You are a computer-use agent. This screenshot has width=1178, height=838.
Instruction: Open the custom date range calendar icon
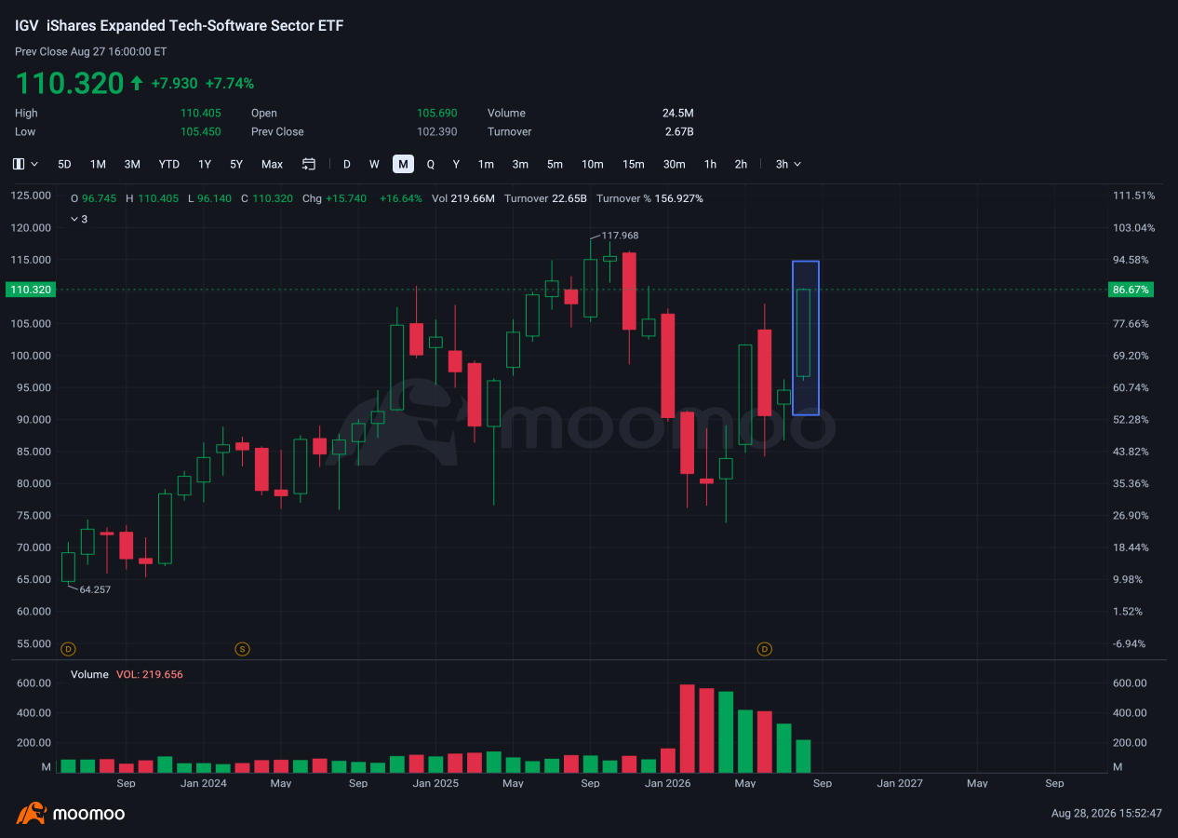[x=309, y=164]
